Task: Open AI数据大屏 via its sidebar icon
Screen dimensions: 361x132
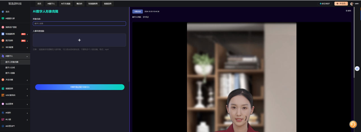Action: point(3,18)
